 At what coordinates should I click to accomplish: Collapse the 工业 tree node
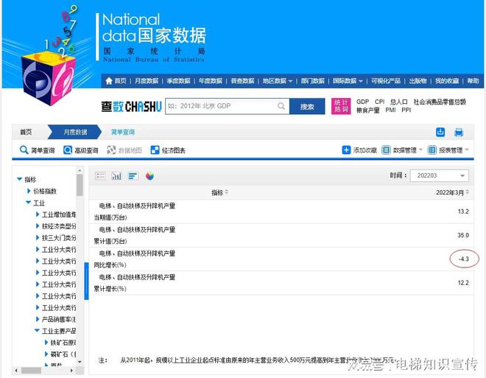pyautogui.click(x=29, y=203)
